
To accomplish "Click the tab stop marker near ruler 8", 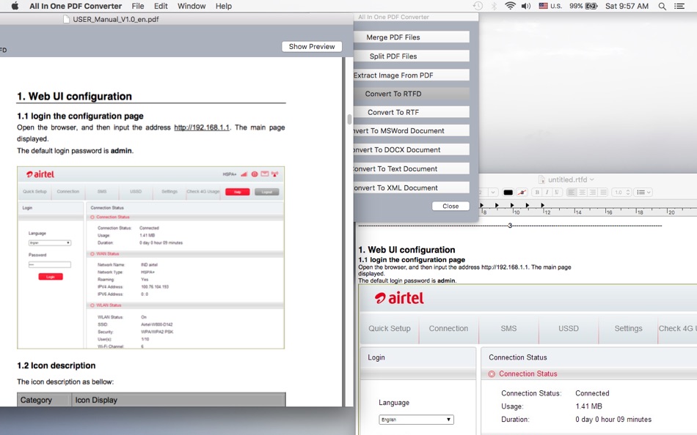I will pyautogui.click(x=481, y=205).
